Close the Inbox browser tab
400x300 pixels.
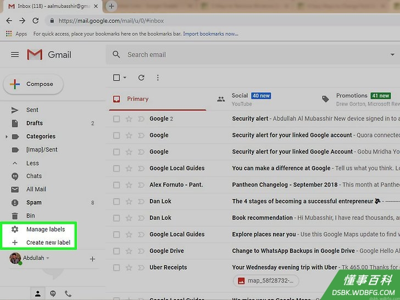pyautogui.click(x=96, y=6)
